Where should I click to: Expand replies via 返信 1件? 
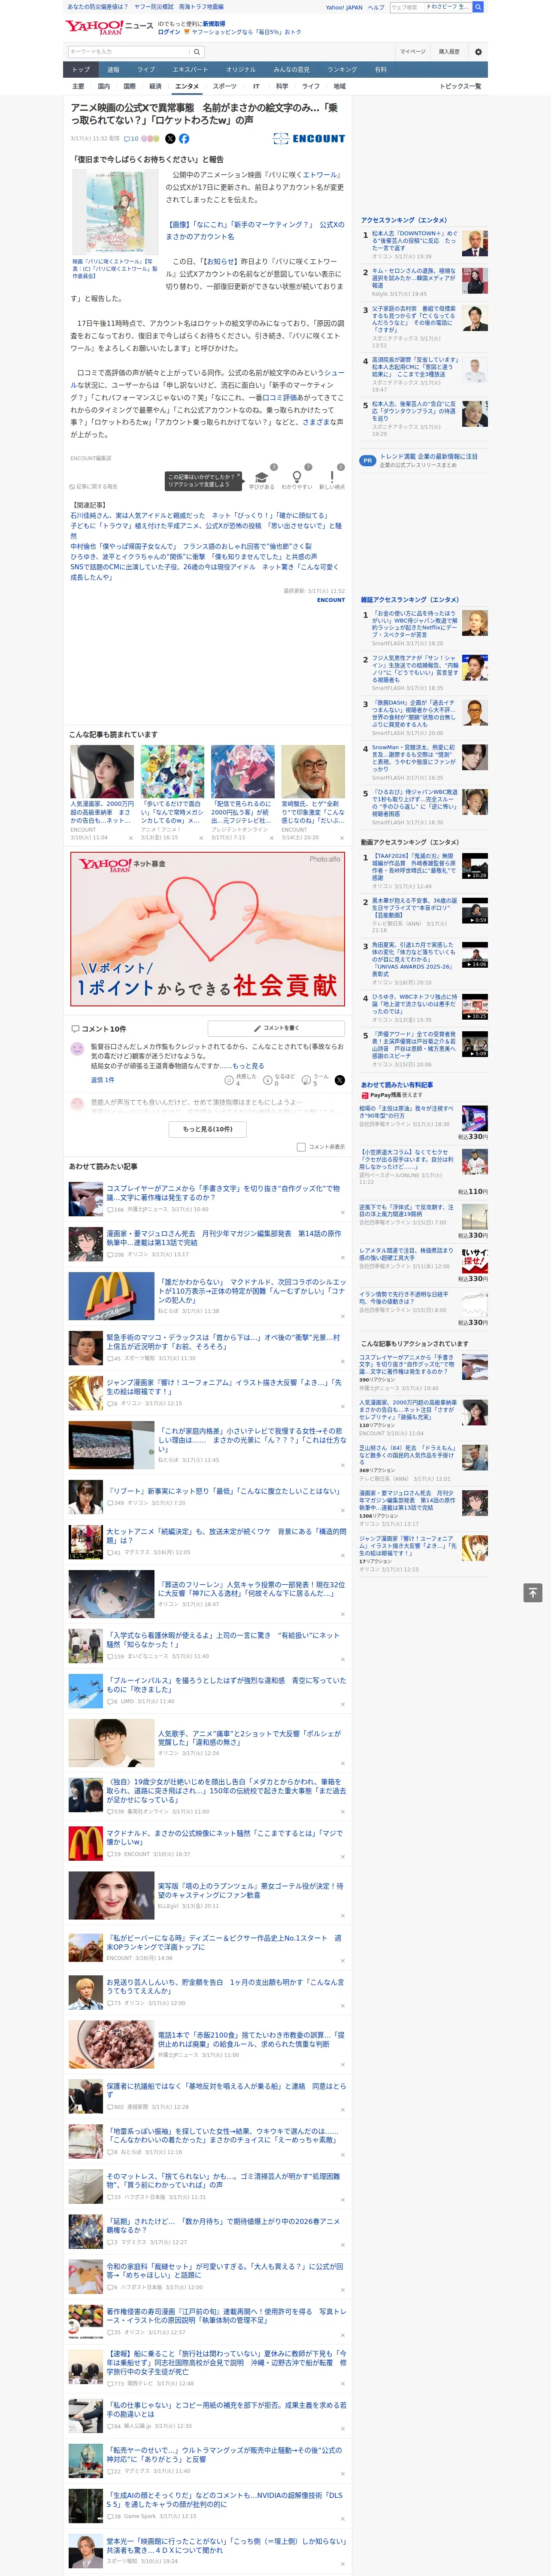click(x=103, y=1080)
